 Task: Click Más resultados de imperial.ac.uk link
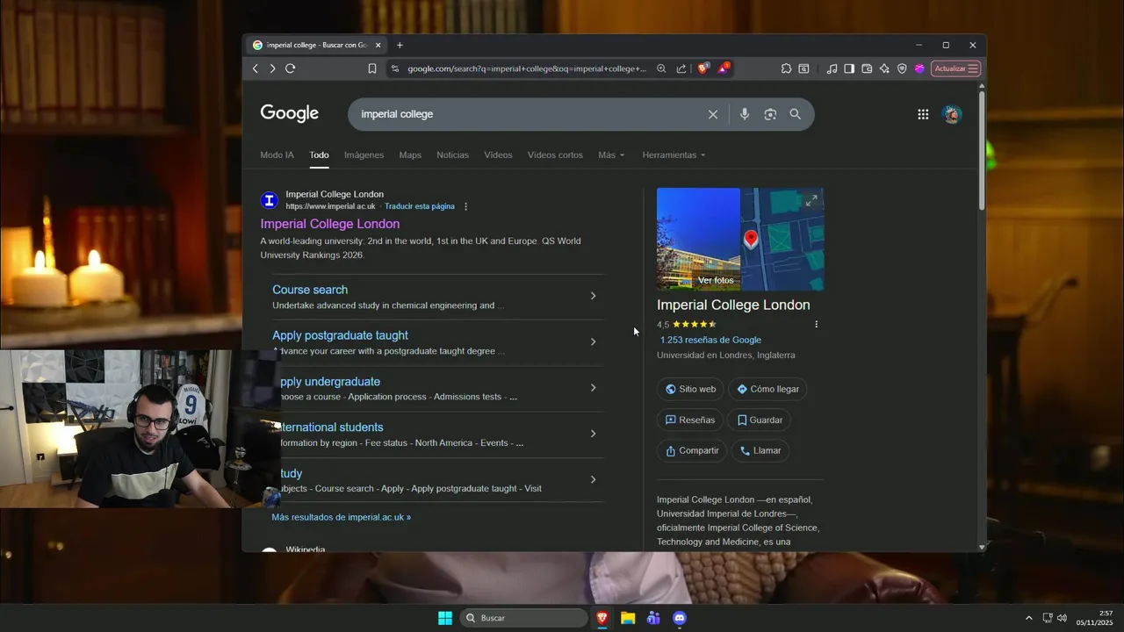(341, 517)
